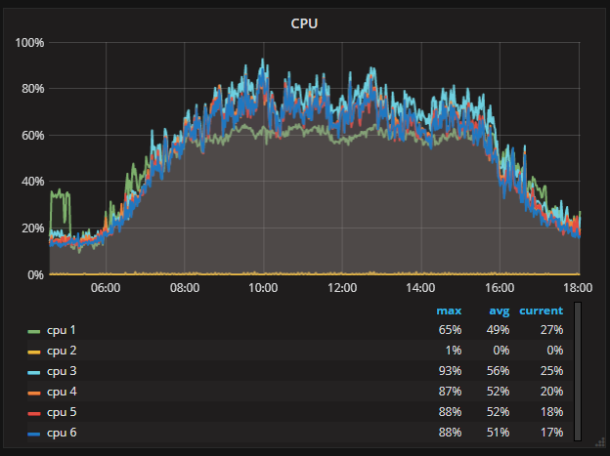The image size is (610, 456).
Task: Click the orange cpu 4 legend color
Action: [x=34, y=392]
